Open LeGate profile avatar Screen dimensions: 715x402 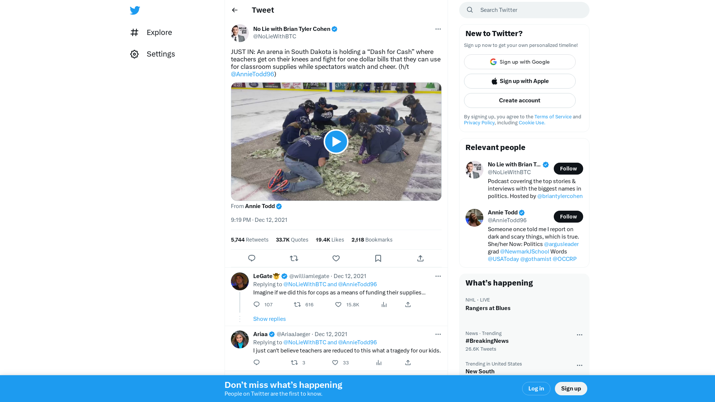240,281
